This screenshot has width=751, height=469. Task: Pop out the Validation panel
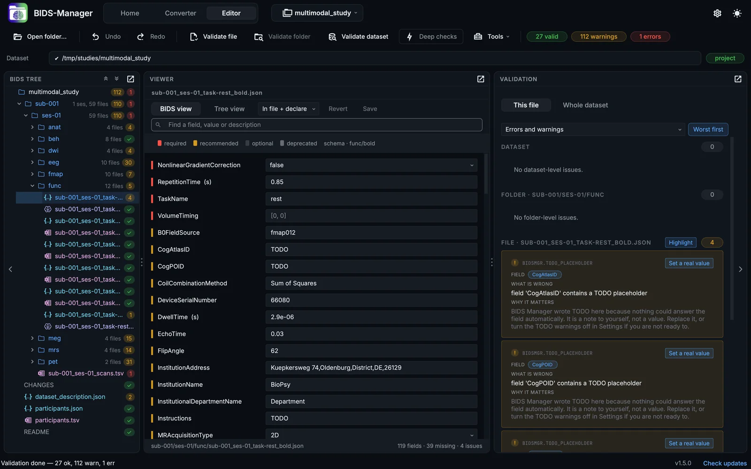point(738,79)
